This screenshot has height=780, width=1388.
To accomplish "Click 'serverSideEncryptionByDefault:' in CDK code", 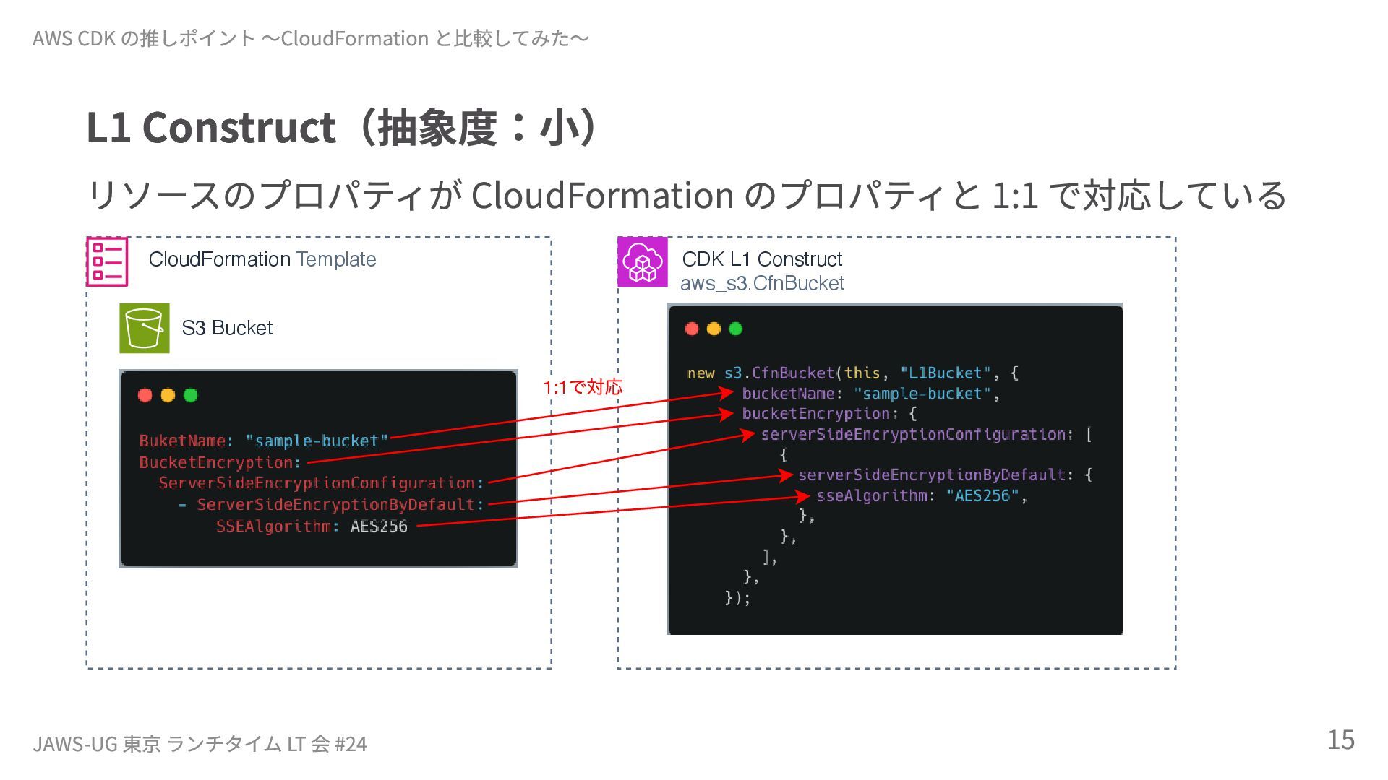I will pyautogui.click(x=936, y=475).
